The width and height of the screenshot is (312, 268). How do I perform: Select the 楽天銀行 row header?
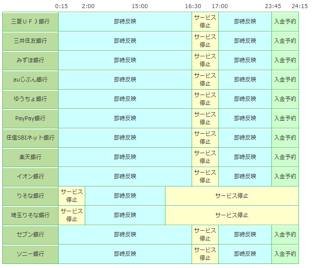[30, 157]
